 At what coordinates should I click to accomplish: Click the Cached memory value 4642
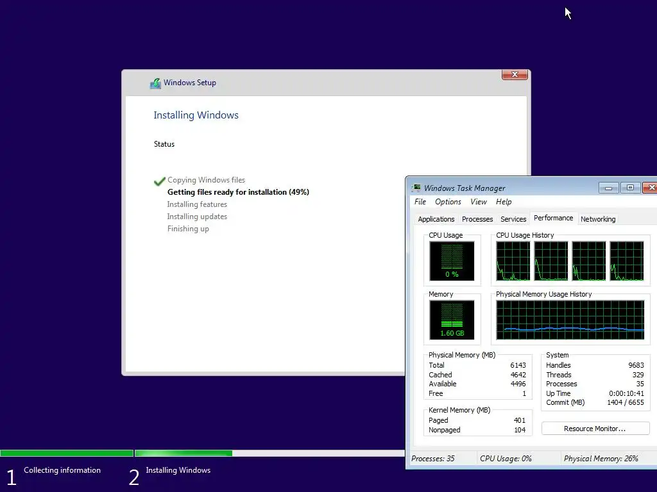tap(518, 375)
